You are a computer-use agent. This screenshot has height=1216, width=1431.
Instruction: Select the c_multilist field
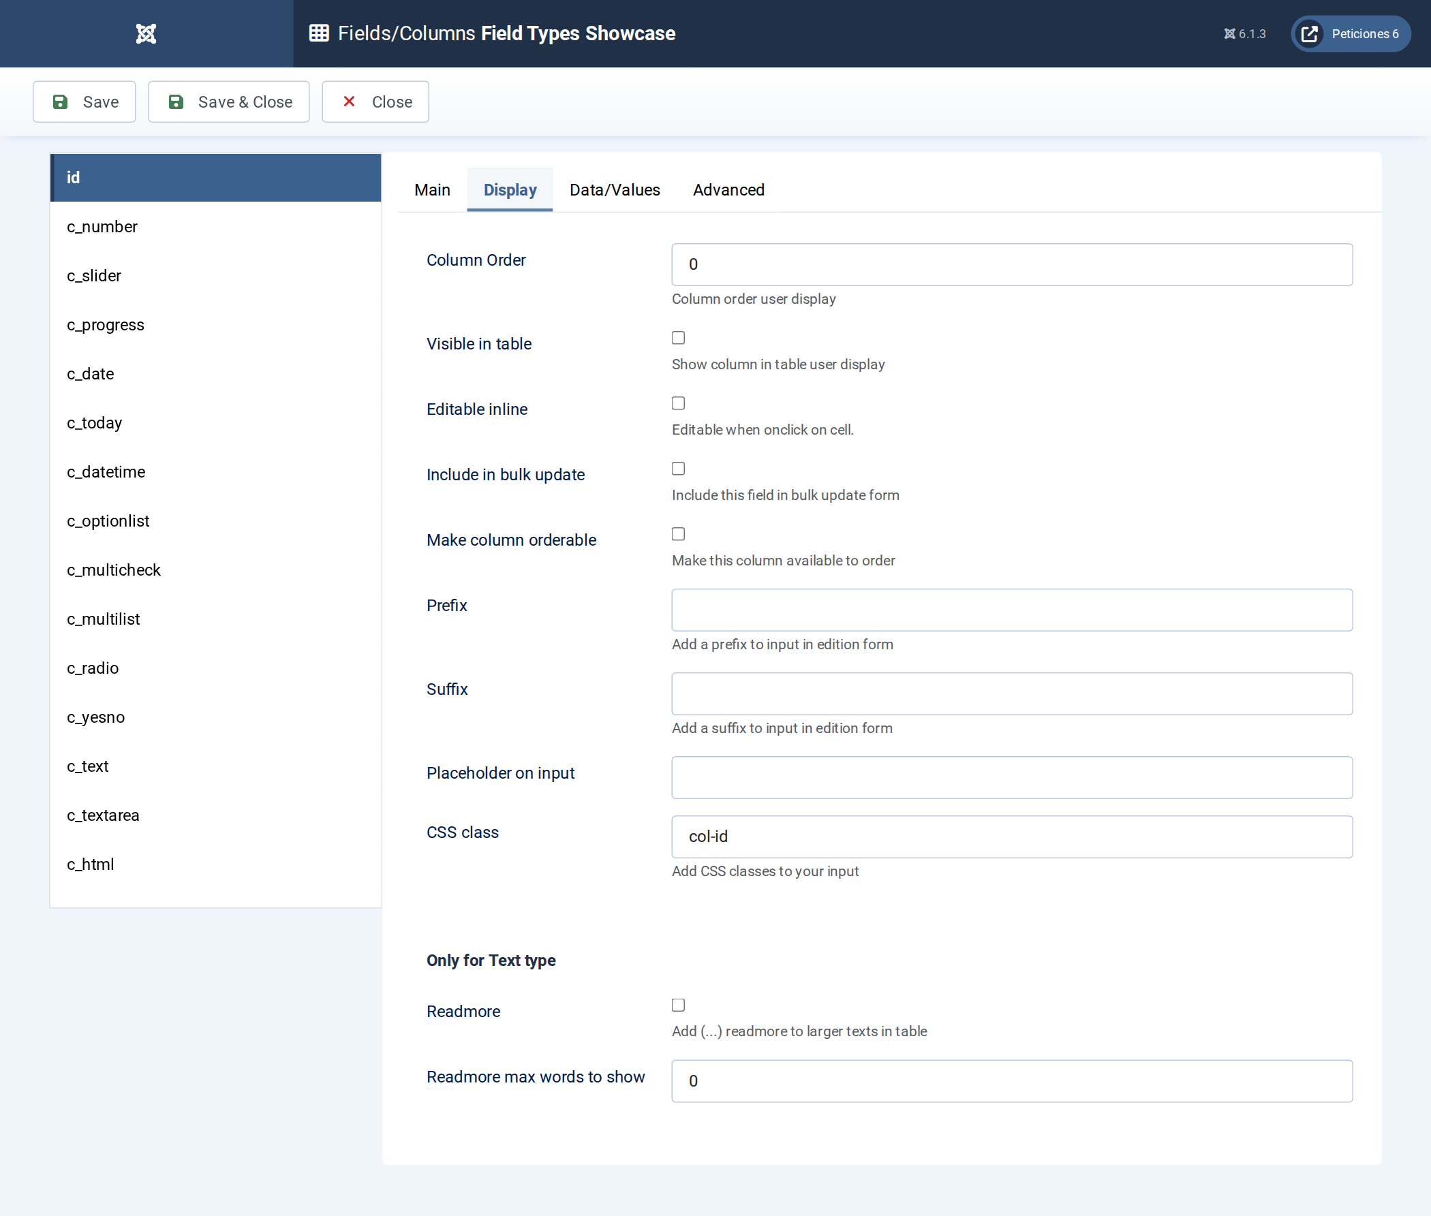tap(216, 619)
